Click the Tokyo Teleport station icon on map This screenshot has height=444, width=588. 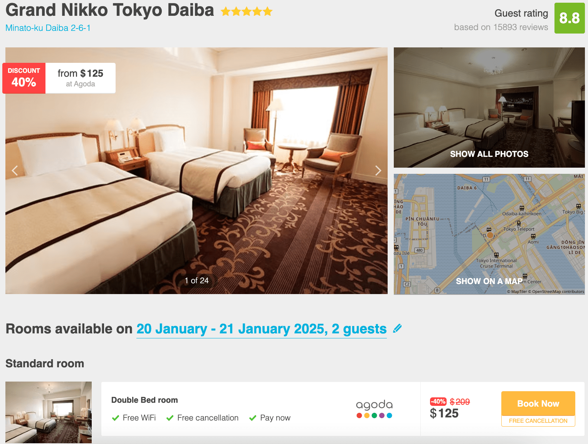(519, 223)
